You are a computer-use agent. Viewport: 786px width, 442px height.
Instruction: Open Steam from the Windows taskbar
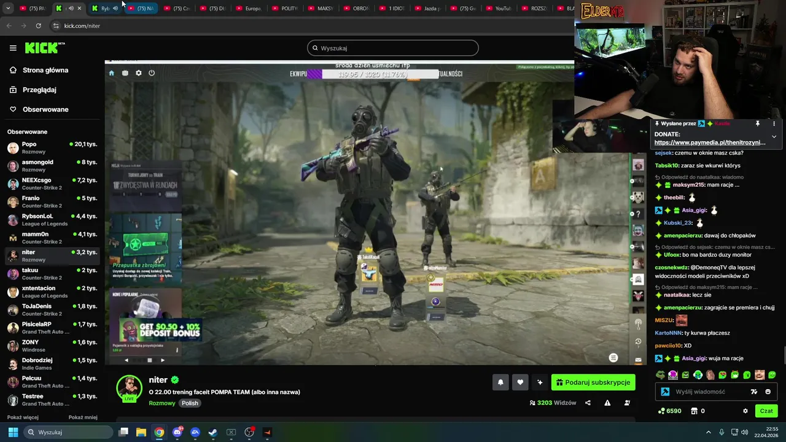[x=213, y=432]
